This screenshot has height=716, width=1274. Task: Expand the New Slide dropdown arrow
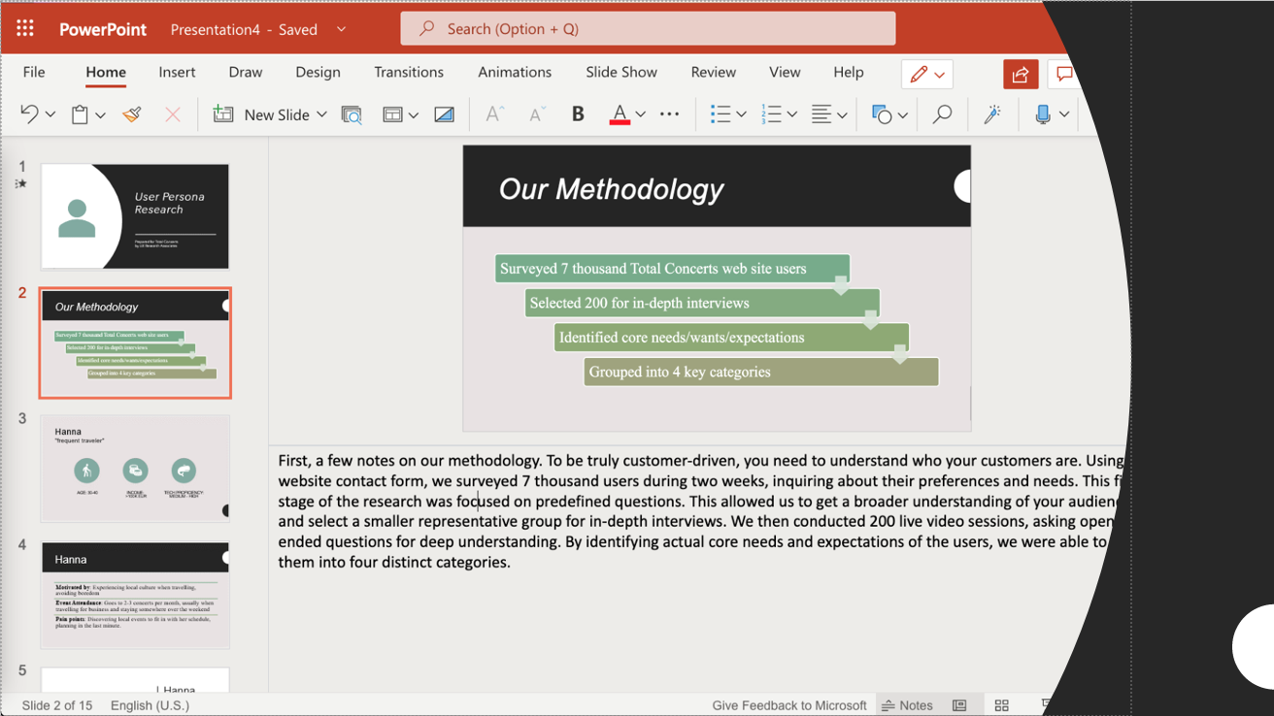(321, 114)
